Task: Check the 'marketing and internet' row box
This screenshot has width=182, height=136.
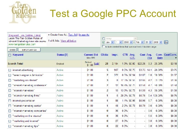Action: click(x=10, y=121)
